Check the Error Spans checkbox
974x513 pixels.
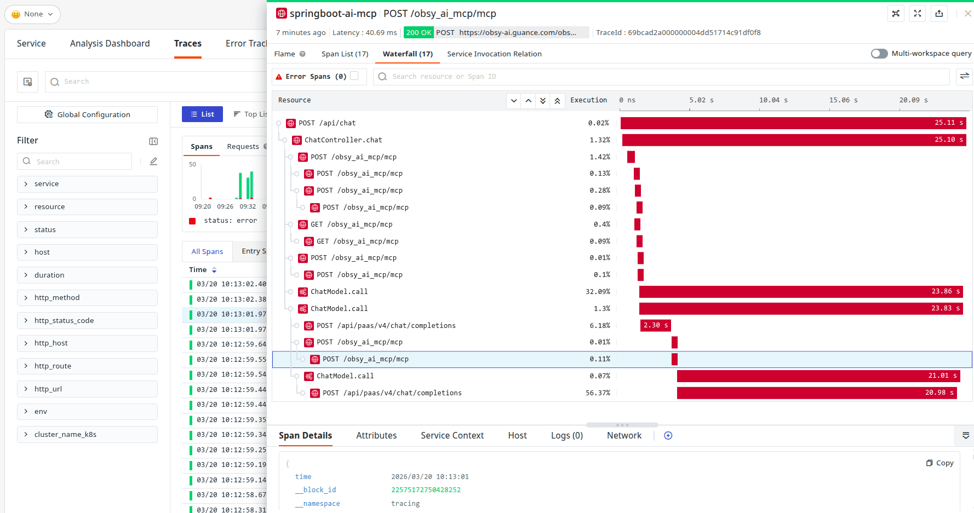354,76
